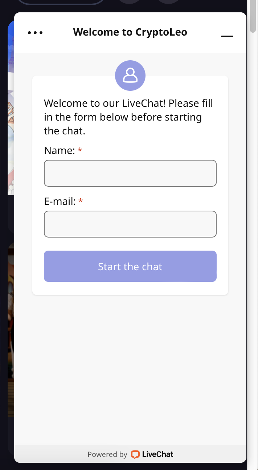Focus the Name input field
The height and width of the screenshot is (470, 258).
(x=130, y=173)
